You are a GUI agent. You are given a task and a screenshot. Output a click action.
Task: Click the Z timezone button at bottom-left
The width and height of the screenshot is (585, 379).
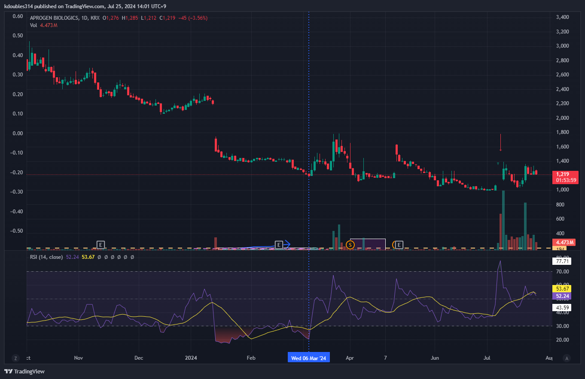(x=15, y=358)
